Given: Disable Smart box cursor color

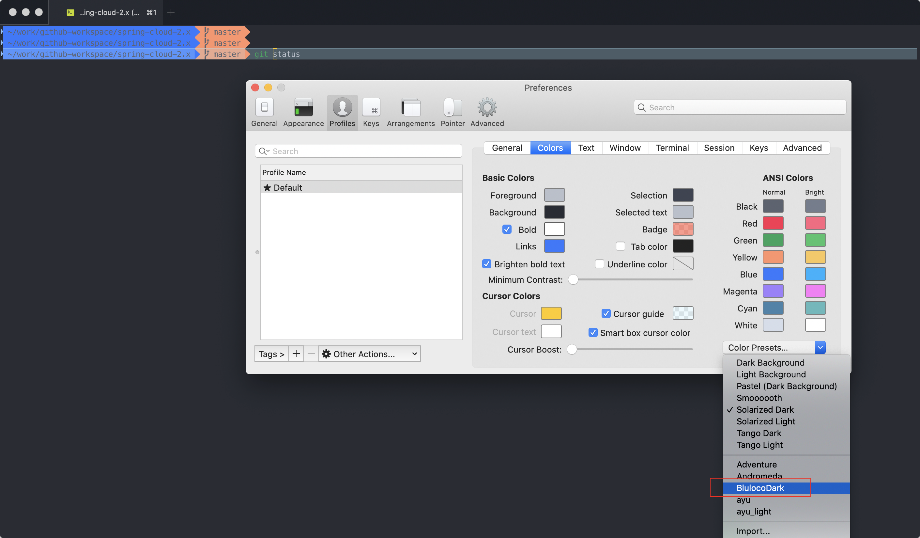Looking at the screenshot, I should [593, 333].
